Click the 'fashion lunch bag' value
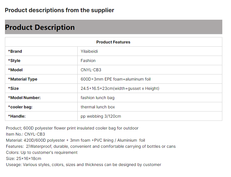231x177 pixels. point(97,98)
